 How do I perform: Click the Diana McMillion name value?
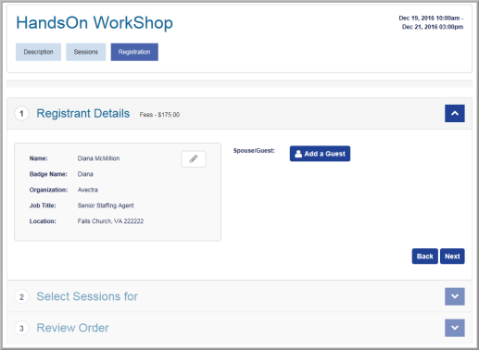(98, 158)
